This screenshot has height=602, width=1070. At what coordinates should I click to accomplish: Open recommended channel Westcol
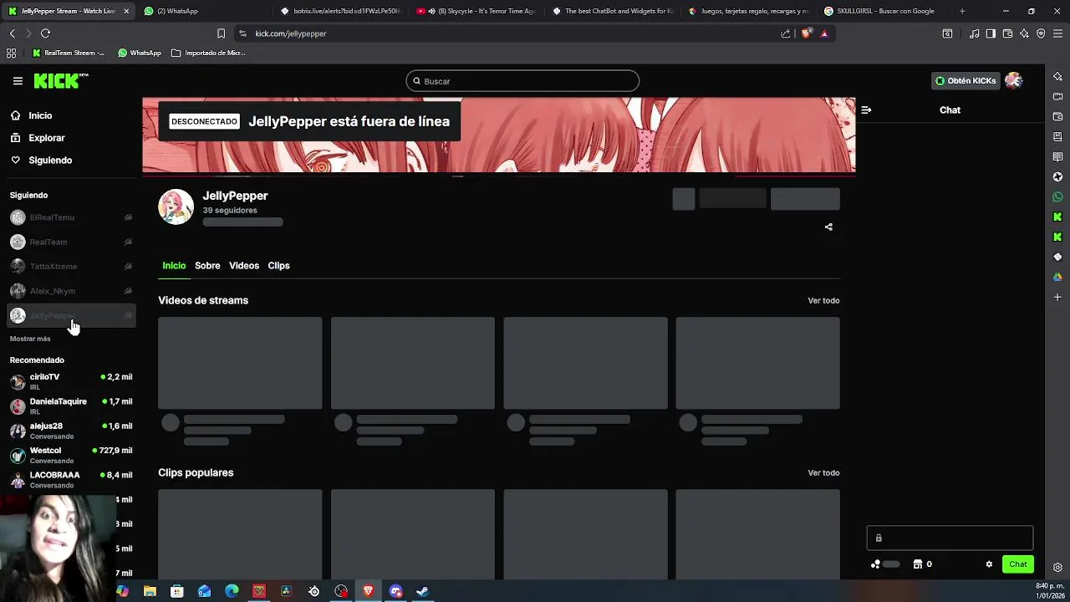point(71,455)
